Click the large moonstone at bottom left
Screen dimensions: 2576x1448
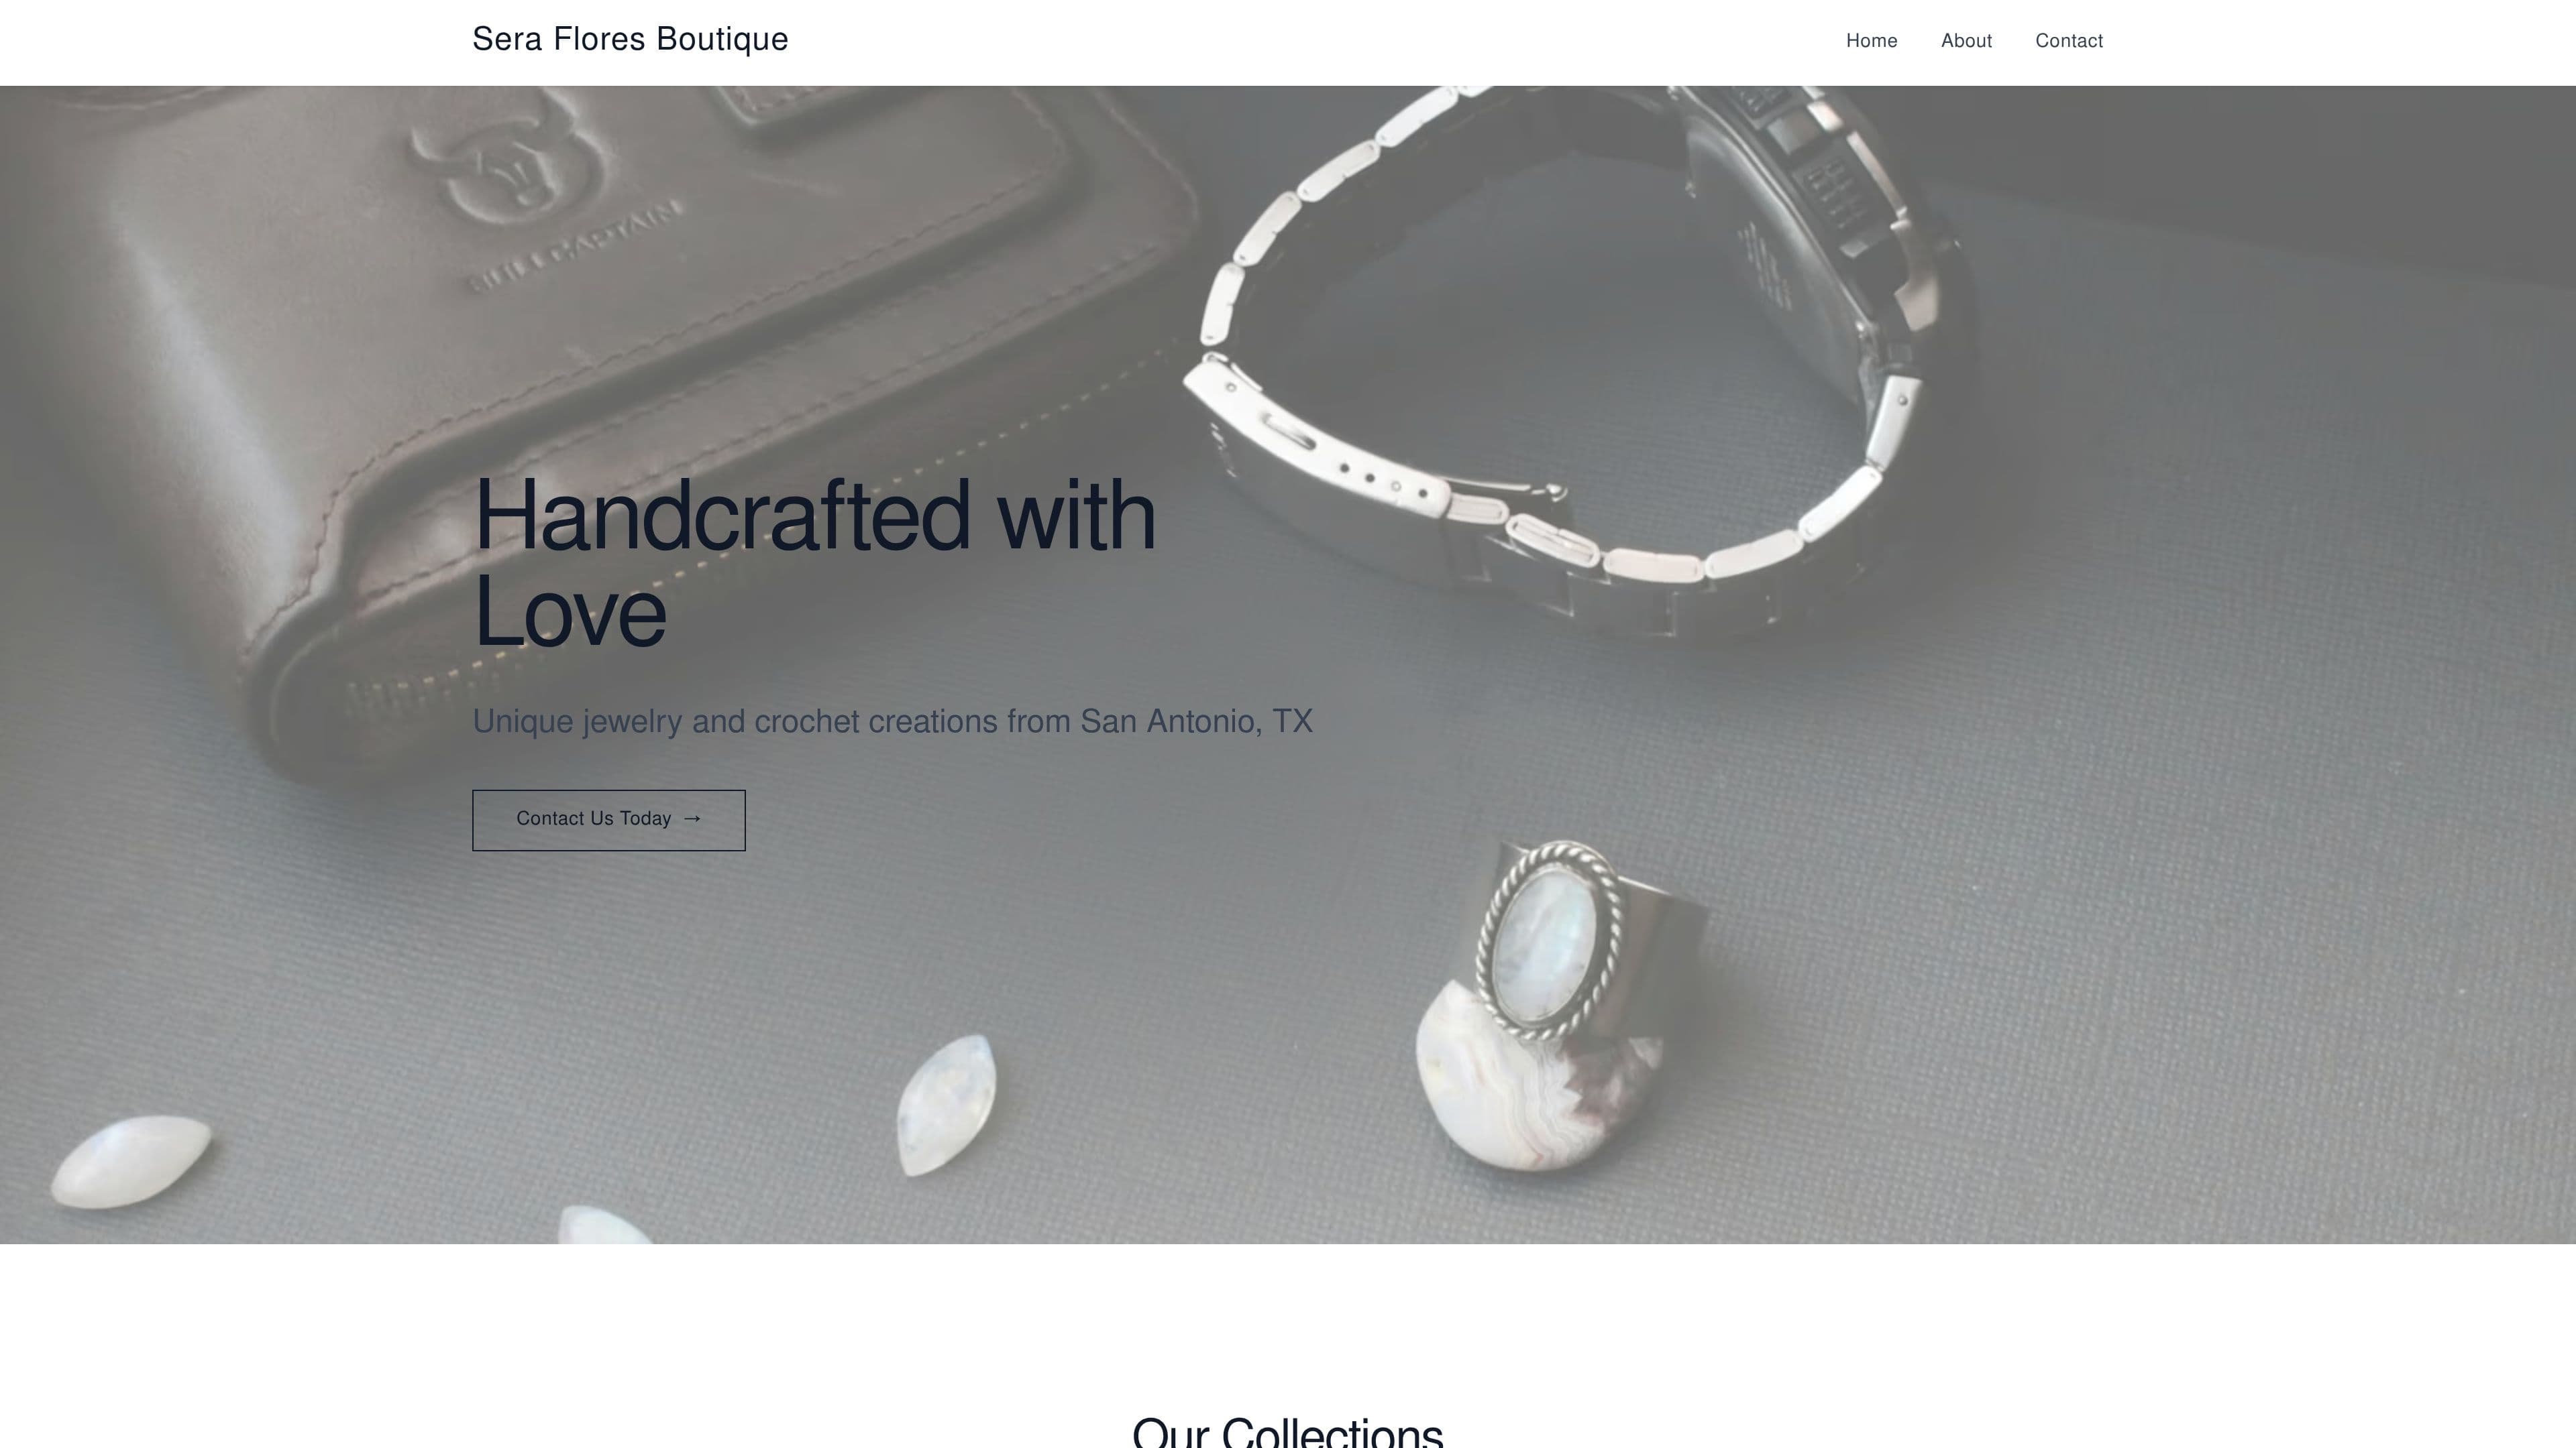tap(130, 1161)
